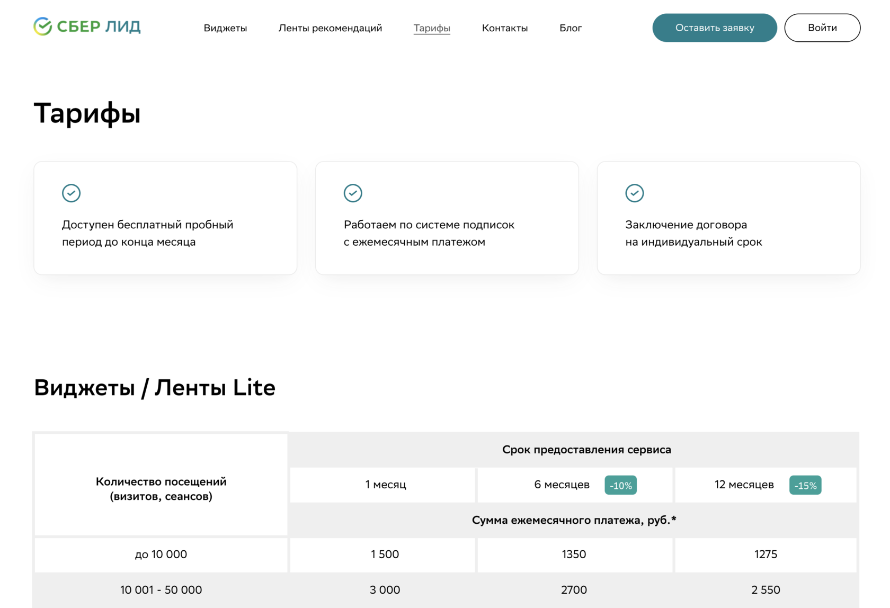Click Сумма ежемесячного платежа, руб.* header
This screenshot has height=608, width=890.
(574, 520)
